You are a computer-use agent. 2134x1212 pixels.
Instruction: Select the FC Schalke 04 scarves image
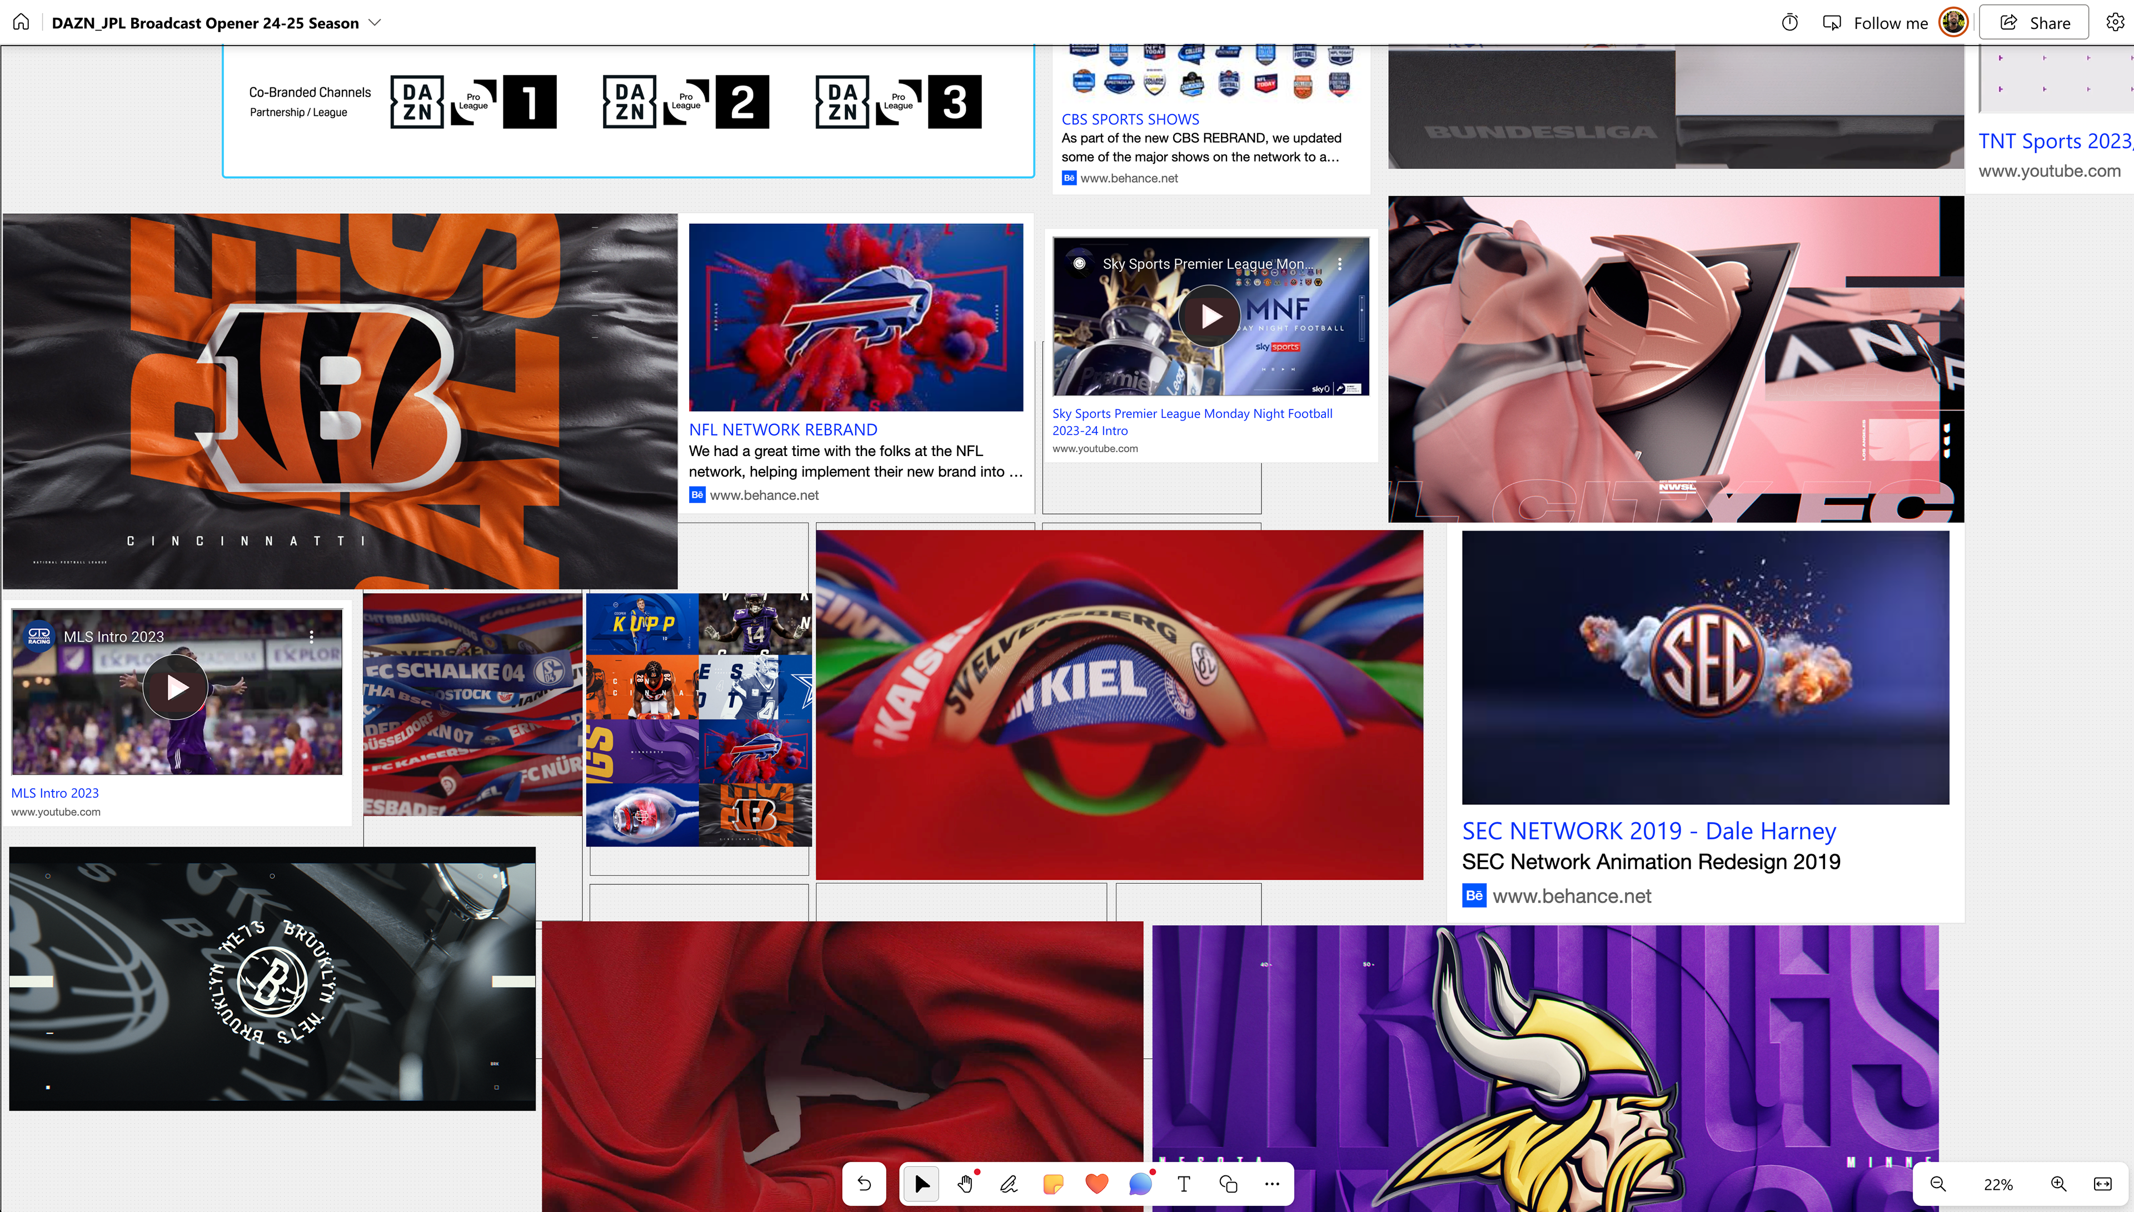point(473,704)
